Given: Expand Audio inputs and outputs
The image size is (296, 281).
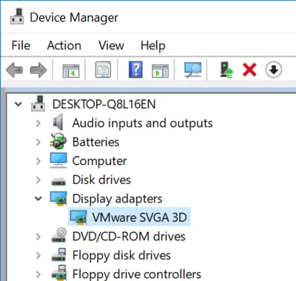Looking at the screenshot, I should pos(38,123).
